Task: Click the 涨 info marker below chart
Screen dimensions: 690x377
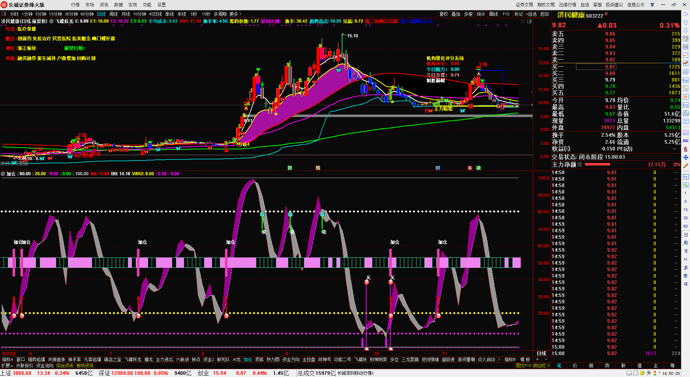Action: coord(470,168)
